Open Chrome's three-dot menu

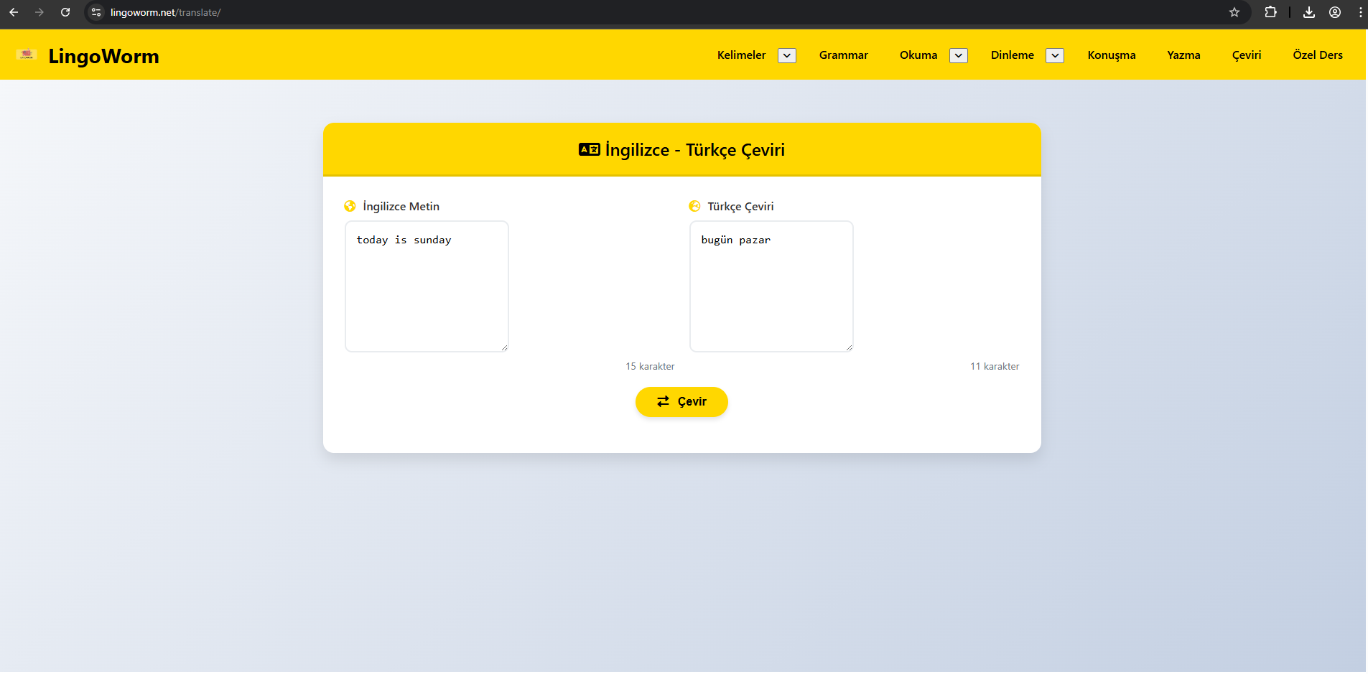pos(1360,12)
